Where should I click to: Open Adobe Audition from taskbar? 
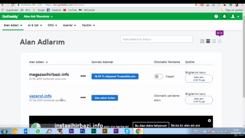93,131
